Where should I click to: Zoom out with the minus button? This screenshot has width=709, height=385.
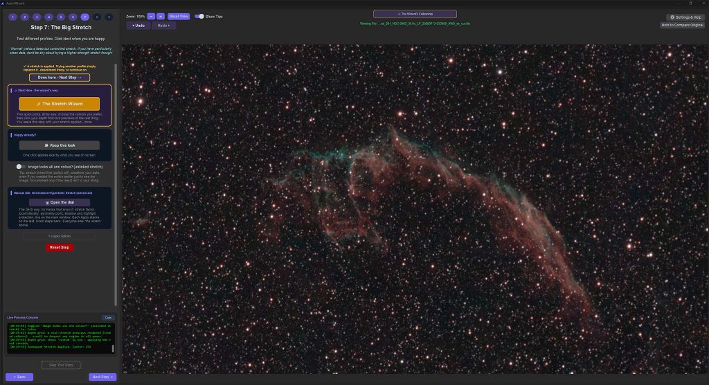pos(151,17)
